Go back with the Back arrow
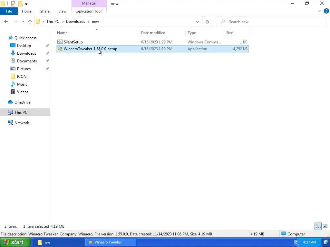This screenshot has height=247, width=330. [6, 22]
